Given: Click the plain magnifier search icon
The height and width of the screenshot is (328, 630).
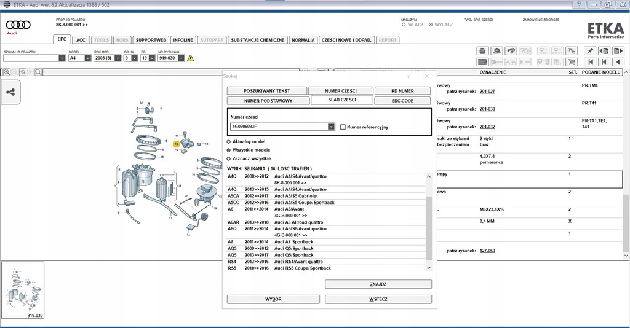Looking at the screenshot, I should 38,72.
